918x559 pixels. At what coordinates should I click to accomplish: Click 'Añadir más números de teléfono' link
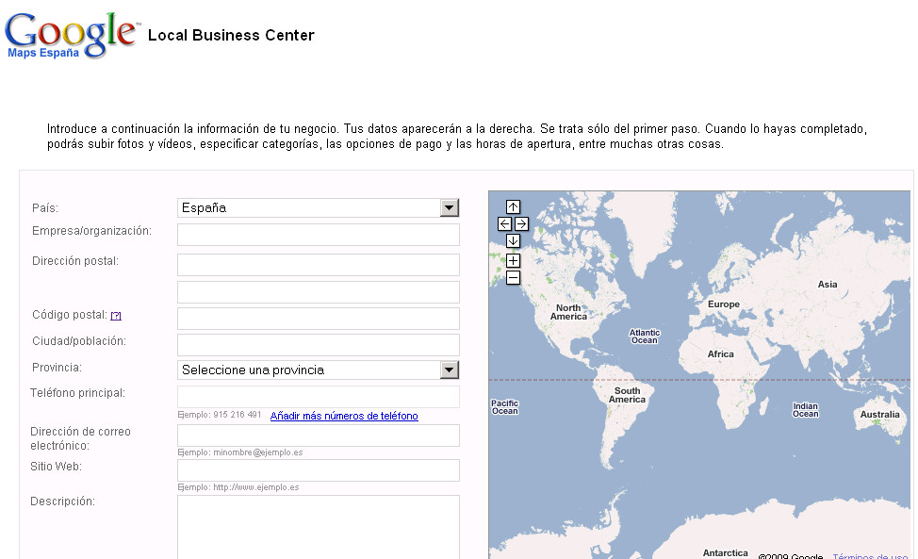click(344, 416)
